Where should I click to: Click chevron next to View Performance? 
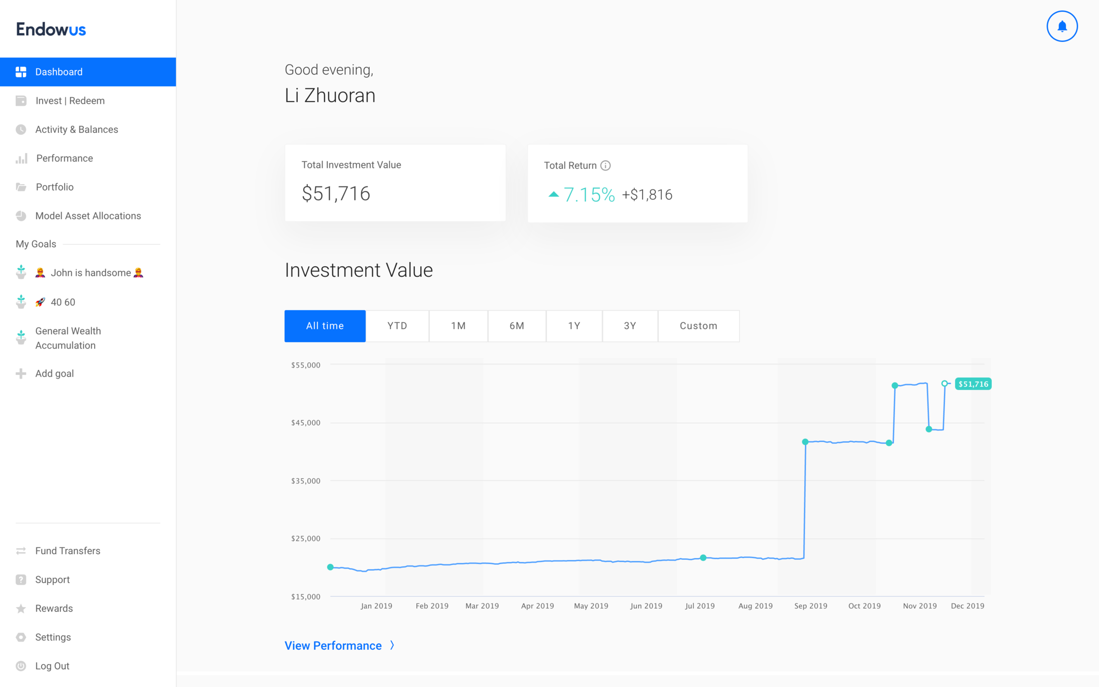click(392, 645)
